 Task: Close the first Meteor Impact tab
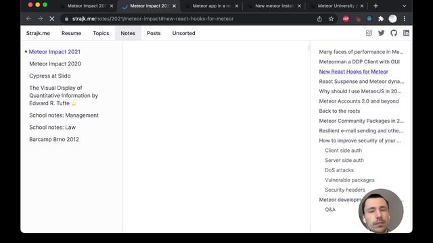point(112,6)
